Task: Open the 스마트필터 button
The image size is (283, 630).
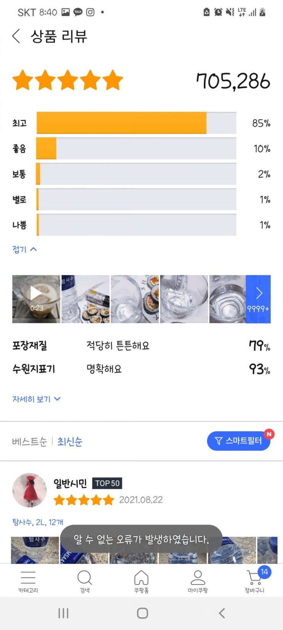Action: coord(239,441)
